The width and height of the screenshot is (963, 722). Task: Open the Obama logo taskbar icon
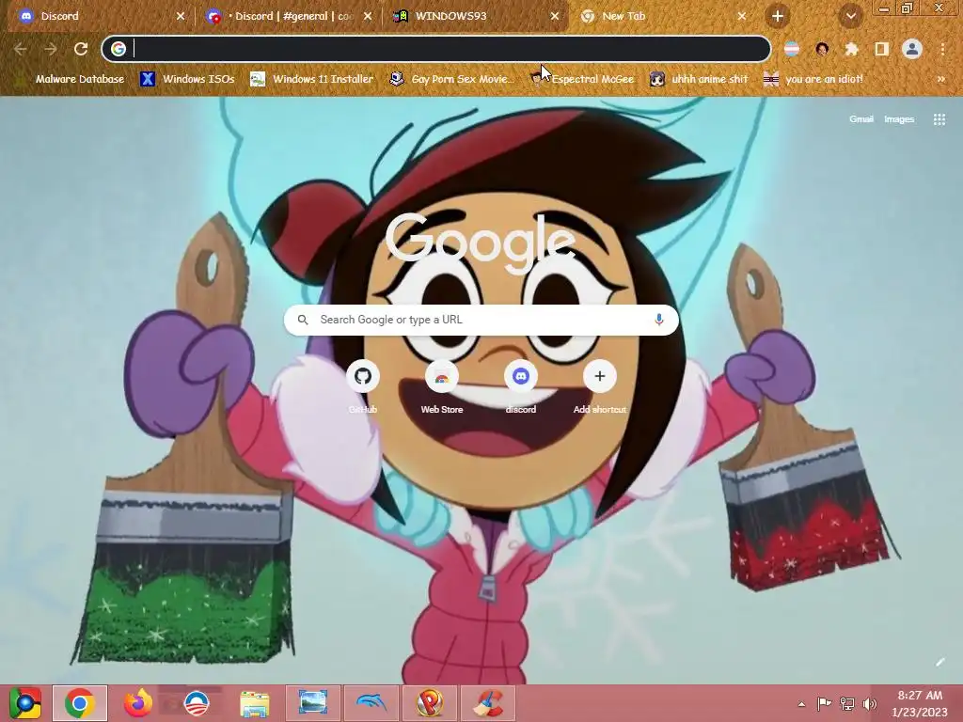click(x=197, y=703)
